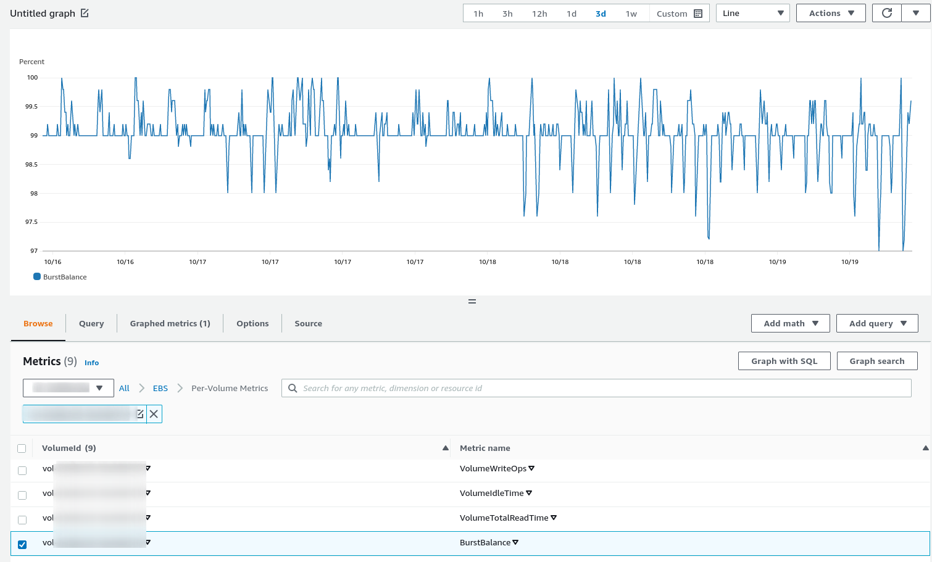Open the BurstBalance metric filter funnel
The height and width of the screenshot is (562, 932).
coord(514,542)
